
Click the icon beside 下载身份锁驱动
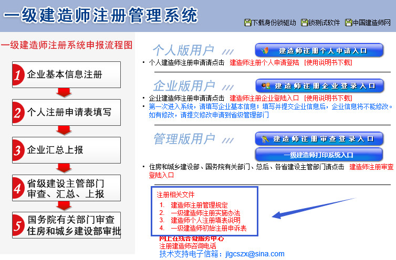click(248, 23)
